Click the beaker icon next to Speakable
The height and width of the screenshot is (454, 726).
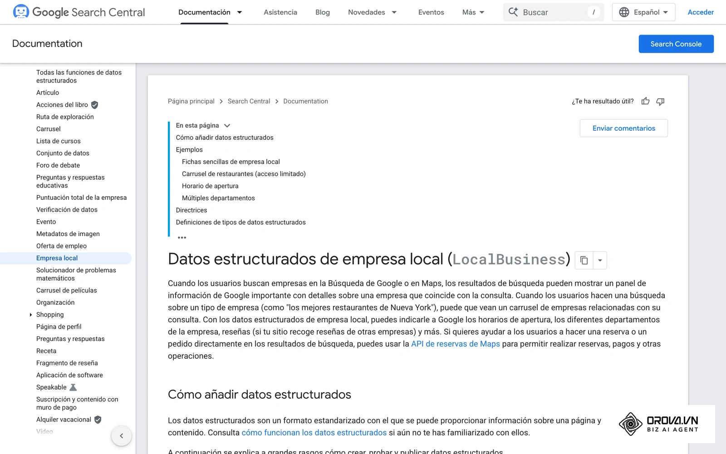(73, 387)
